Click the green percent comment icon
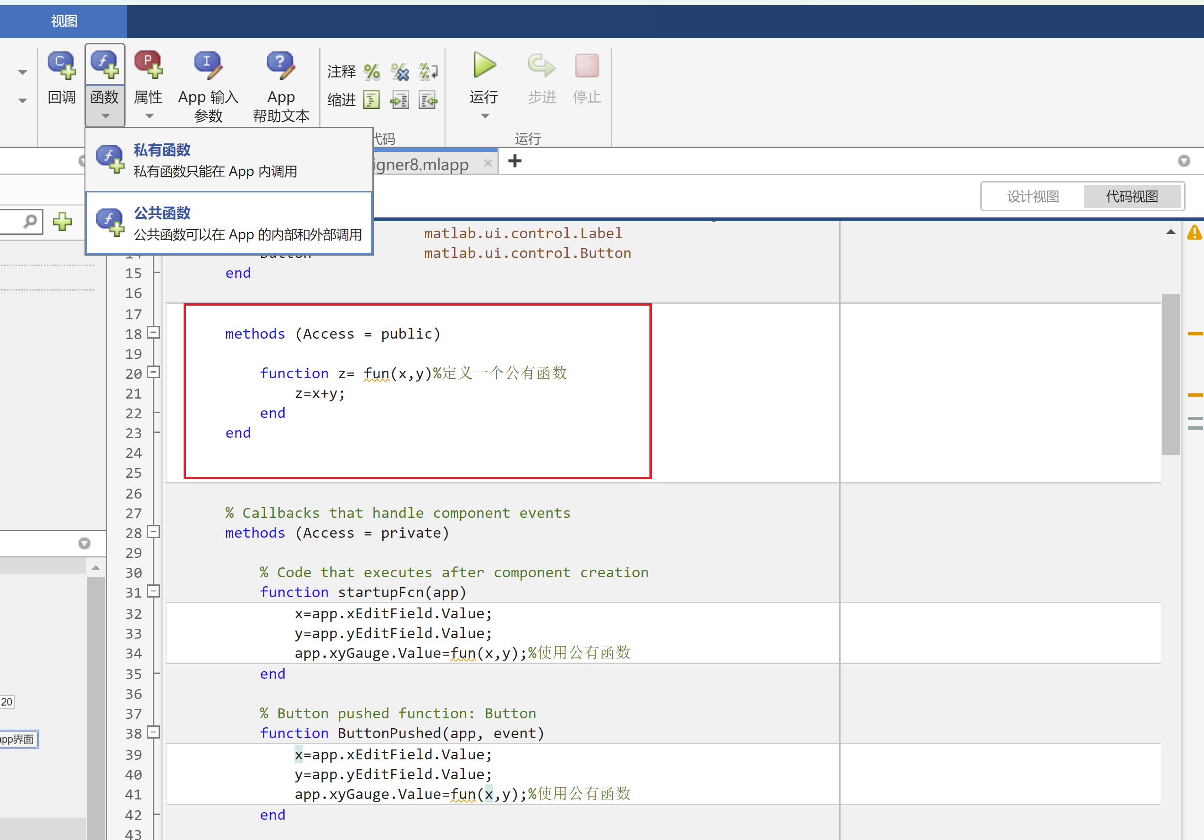Viewport: 1204px width, 840px height. pos(372,72)
